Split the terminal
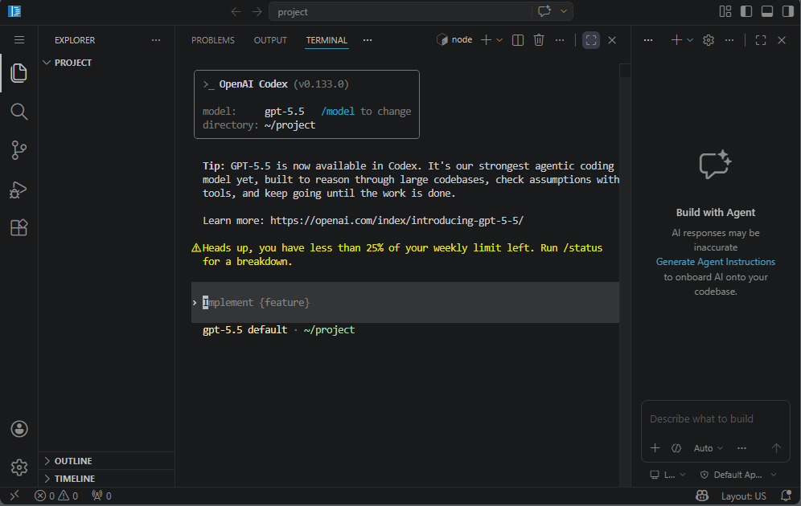The width and height of the screenshot is (801, 506). tap(517, 40)
